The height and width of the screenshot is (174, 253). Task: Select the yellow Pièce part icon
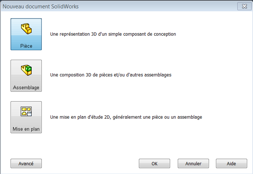pyautogui.click(x=26, y=29)
